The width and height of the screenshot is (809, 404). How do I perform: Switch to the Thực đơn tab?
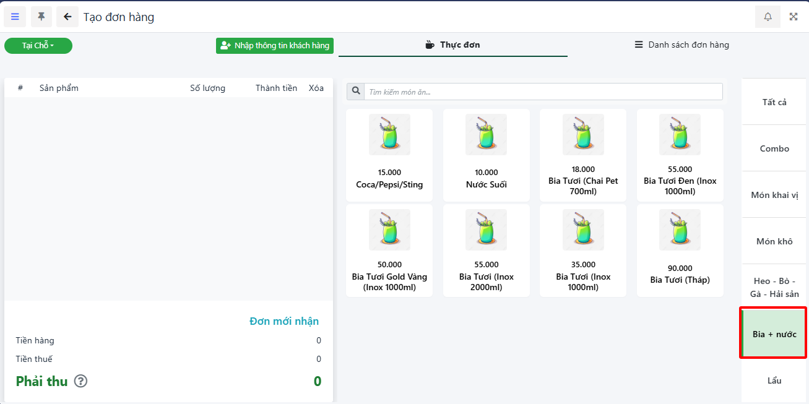pyautogui.click(x=452, y=45)
